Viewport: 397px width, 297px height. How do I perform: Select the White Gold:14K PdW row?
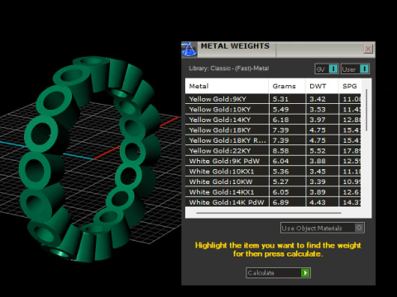273,202
